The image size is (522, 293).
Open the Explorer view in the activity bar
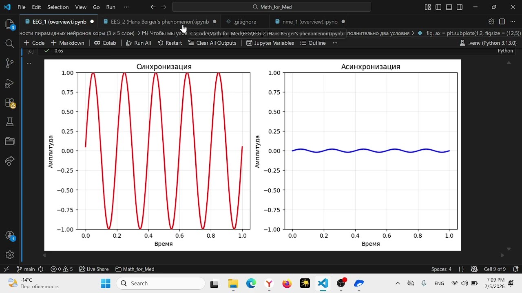tap(10, 24)
